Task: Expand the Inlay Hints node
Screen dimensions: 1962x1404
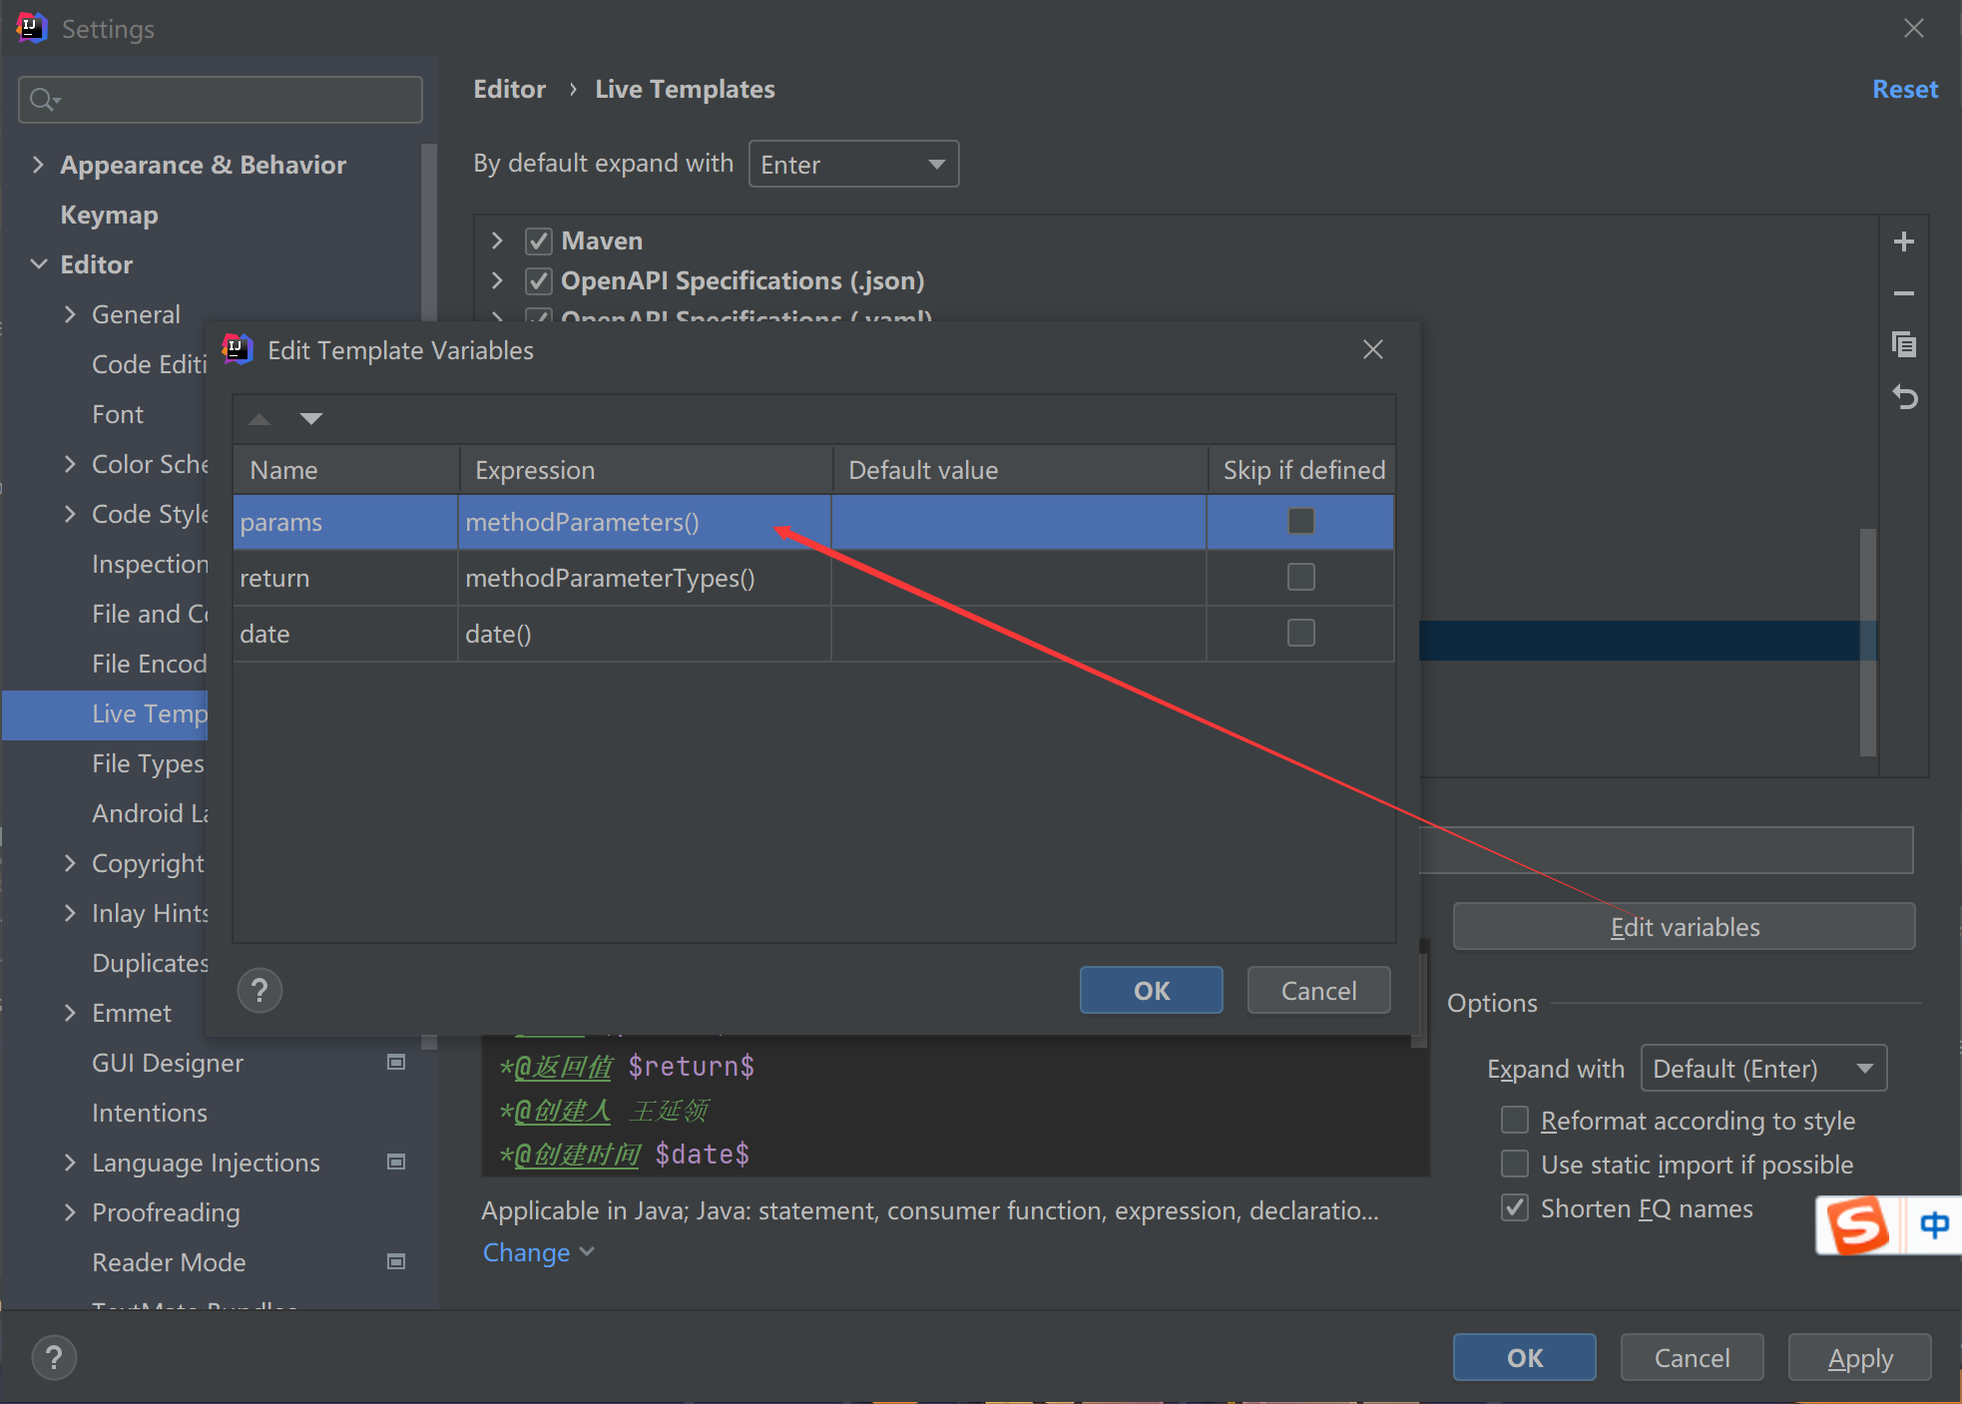Action: (70, 913)
